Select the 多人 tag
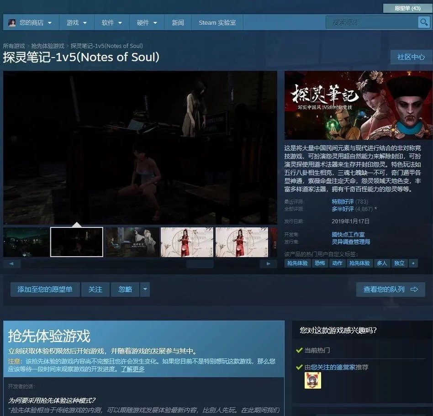The image size is (433, 416). click(382, 263)
